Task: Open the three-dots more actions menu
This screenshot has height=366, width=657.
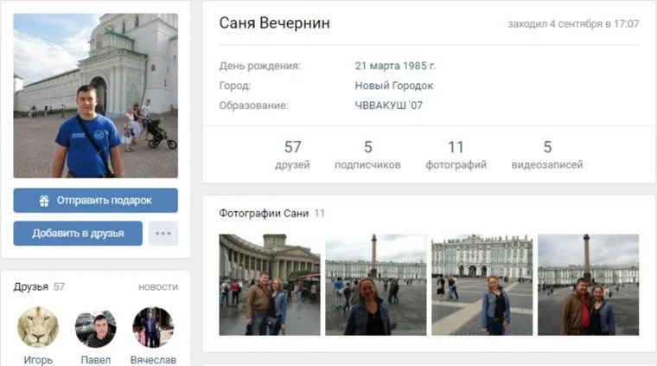Action: [163, 233]
